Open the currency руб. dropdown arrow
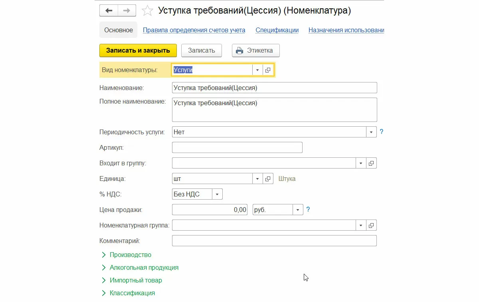Screen dimensions: 479x302 pyautogui.click(x=298, y=210)
